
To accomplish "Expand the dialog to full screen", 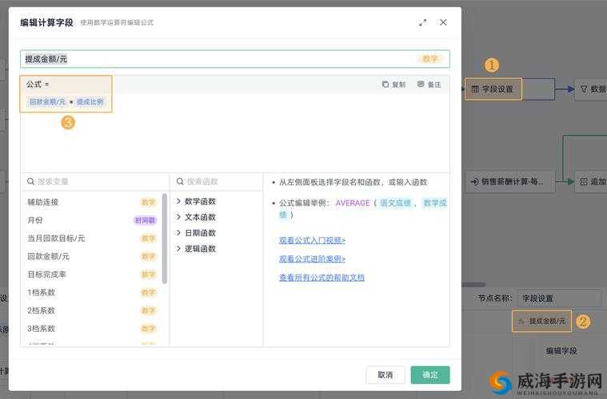I will 423,23.
